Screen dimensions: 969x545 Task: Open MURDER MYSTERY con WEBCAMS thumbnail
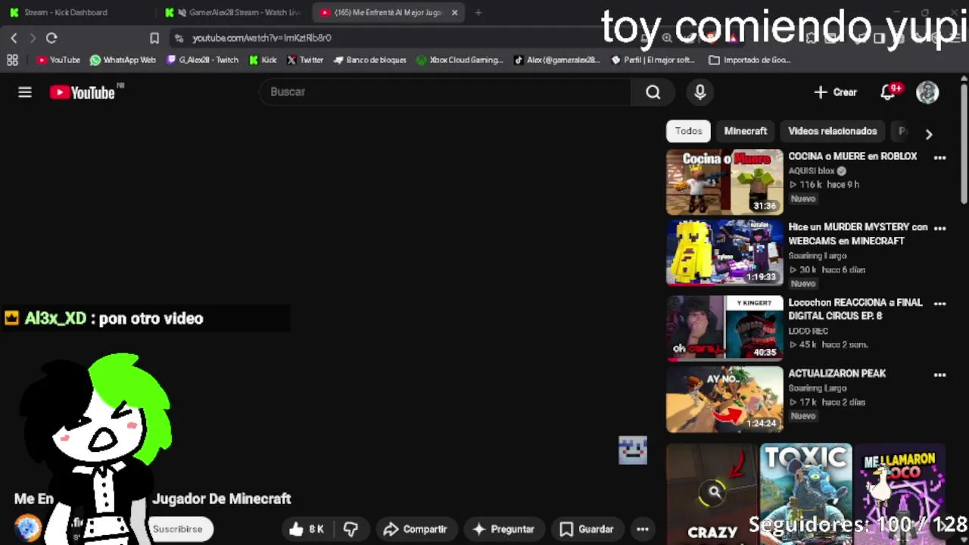pyautogui.click(x=724, y=253)
